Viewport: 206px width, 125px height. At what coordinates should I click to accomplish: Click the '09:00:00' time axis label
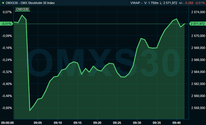[7, 123]
